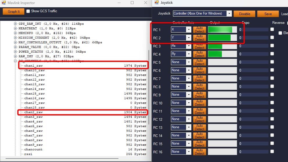
Task: Toggle the Reverse checkbox for RC 1
Action: pyautogui.click(x=272, y=29)
